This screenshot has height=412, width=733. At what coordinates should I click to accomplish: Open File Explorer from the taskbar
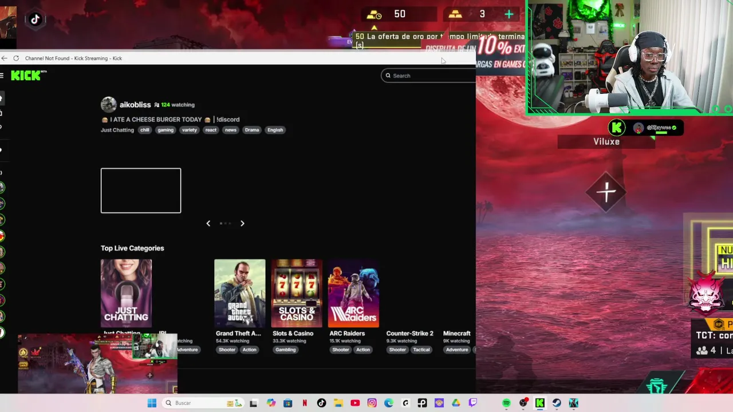pos(338,403)
